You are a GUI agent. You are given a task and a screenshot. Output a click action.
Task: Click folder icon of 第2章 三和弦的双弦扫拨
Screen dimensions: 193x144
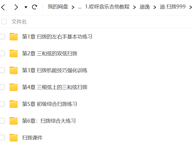coord(14,54)
